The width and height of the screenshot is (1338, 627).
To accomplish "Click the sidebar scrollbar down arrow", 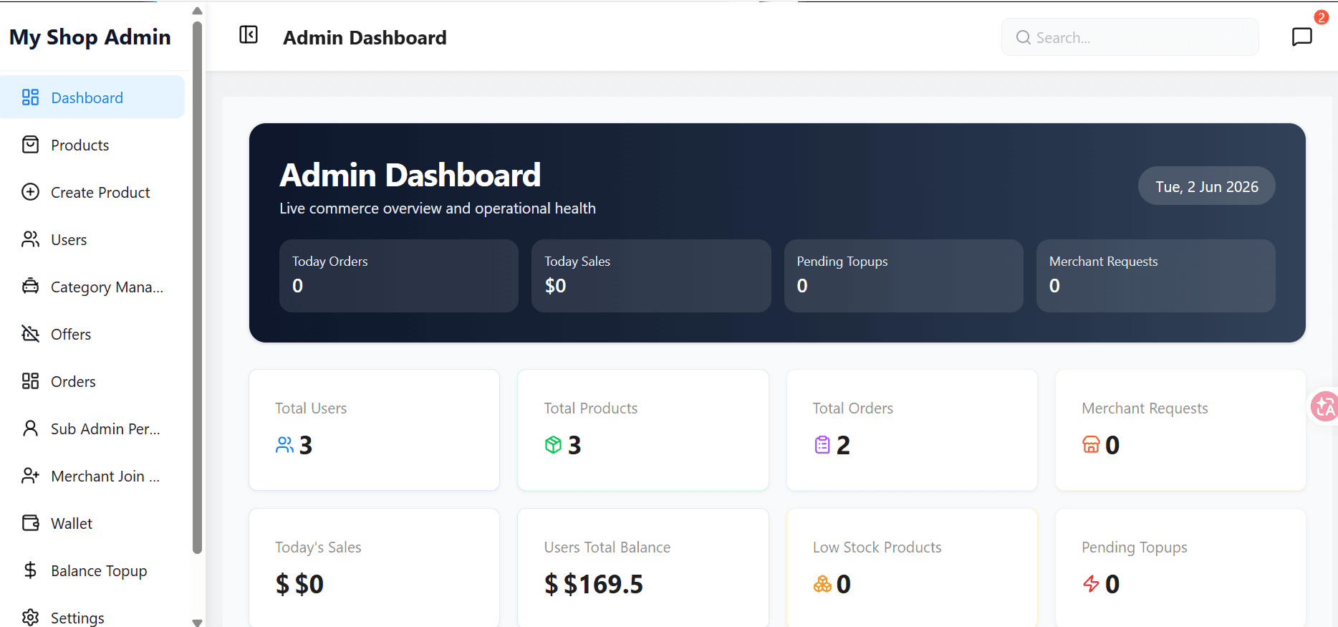I will (198, 622).
